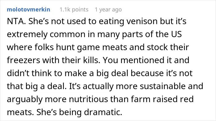This screenshot has height=121, width=216.
Task: Click the word 'freezers' in the comment
Action: tap(23, 60)
